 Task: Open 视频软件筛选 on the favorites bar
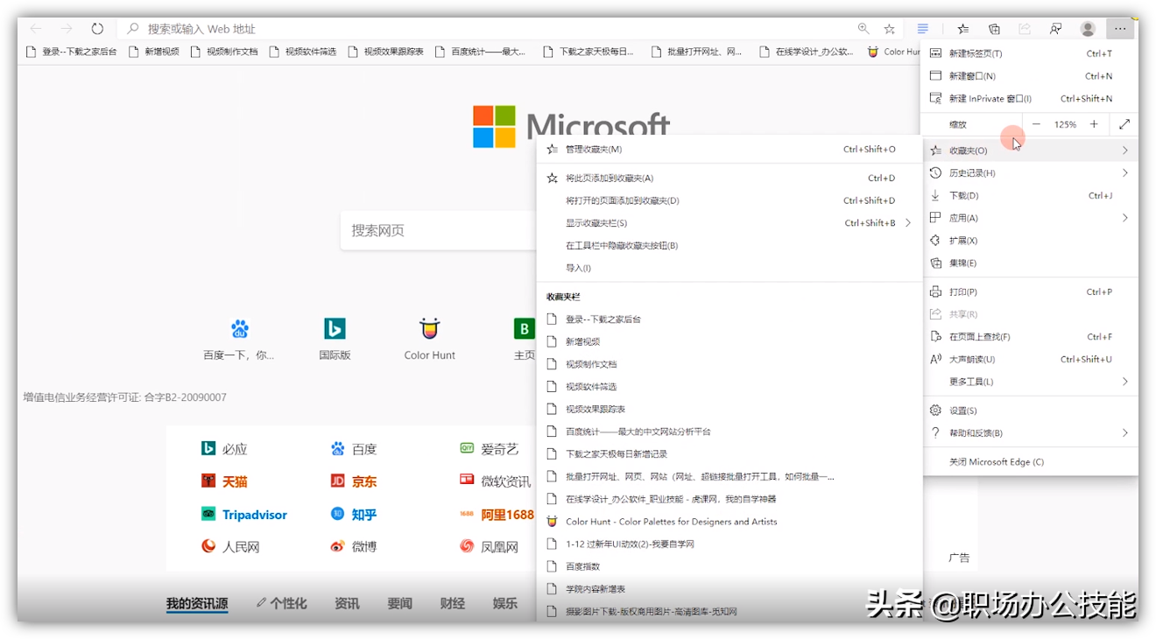point(303,52)
